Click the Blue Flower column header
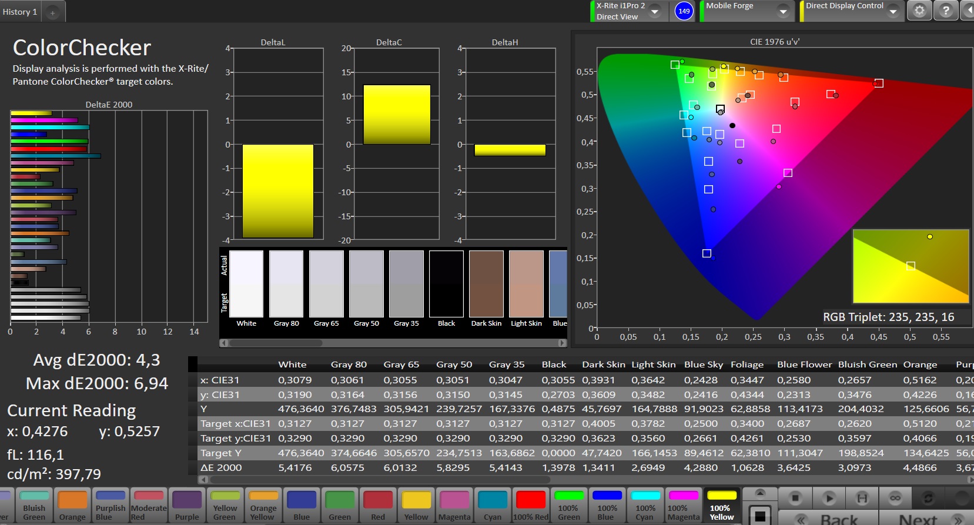974x525 pixels. (x=804, y=365)
